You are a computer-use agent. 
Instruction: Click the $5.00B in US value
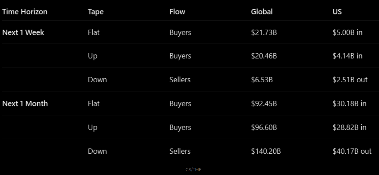click(347, 33)
